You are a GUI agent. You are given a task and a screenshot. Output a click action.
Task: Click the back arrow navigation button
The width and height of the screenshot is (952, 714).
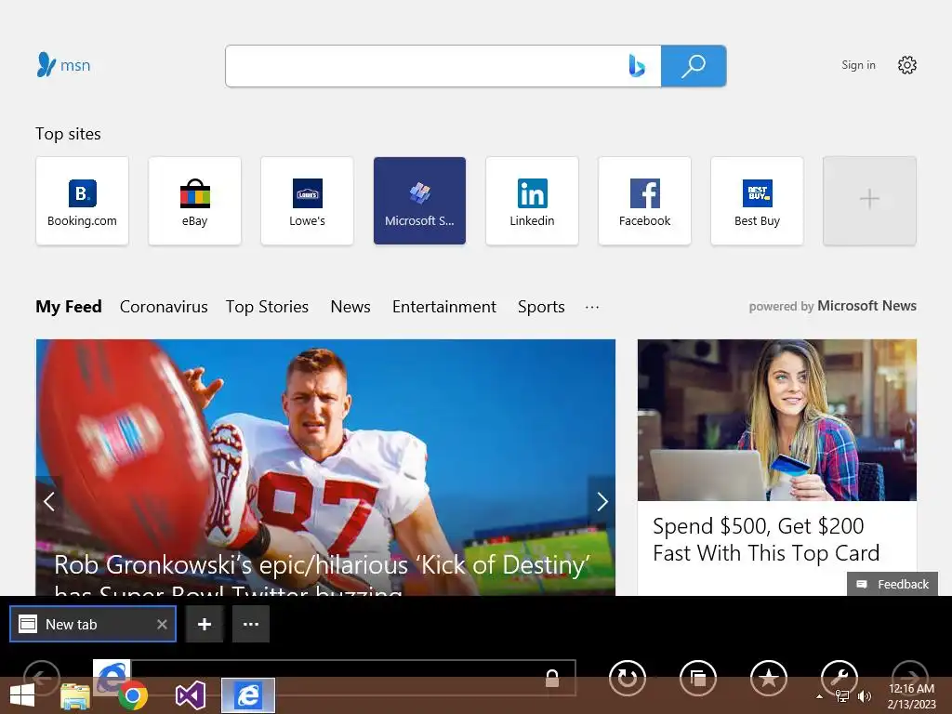[x=42, y=678]
